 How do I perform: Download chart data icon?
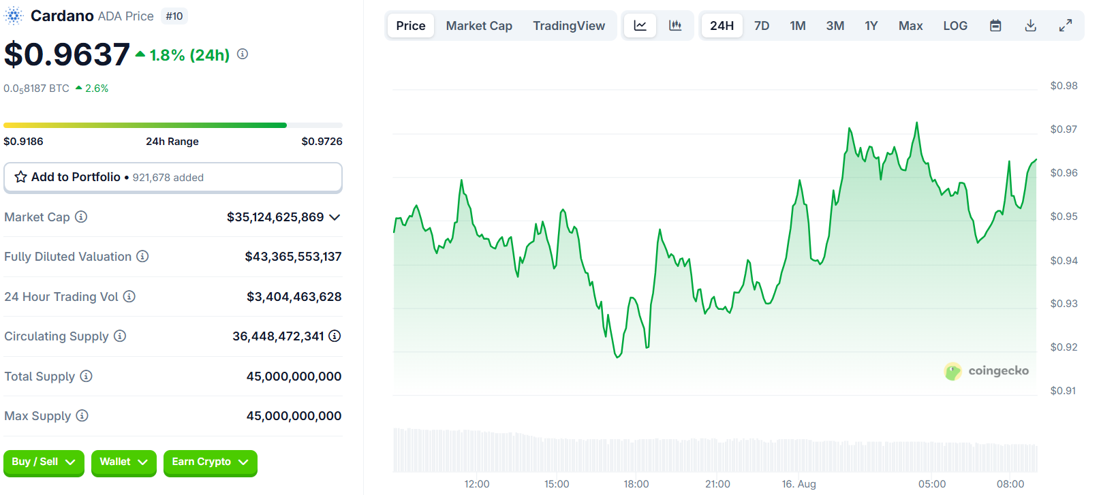click(1031, 26)
